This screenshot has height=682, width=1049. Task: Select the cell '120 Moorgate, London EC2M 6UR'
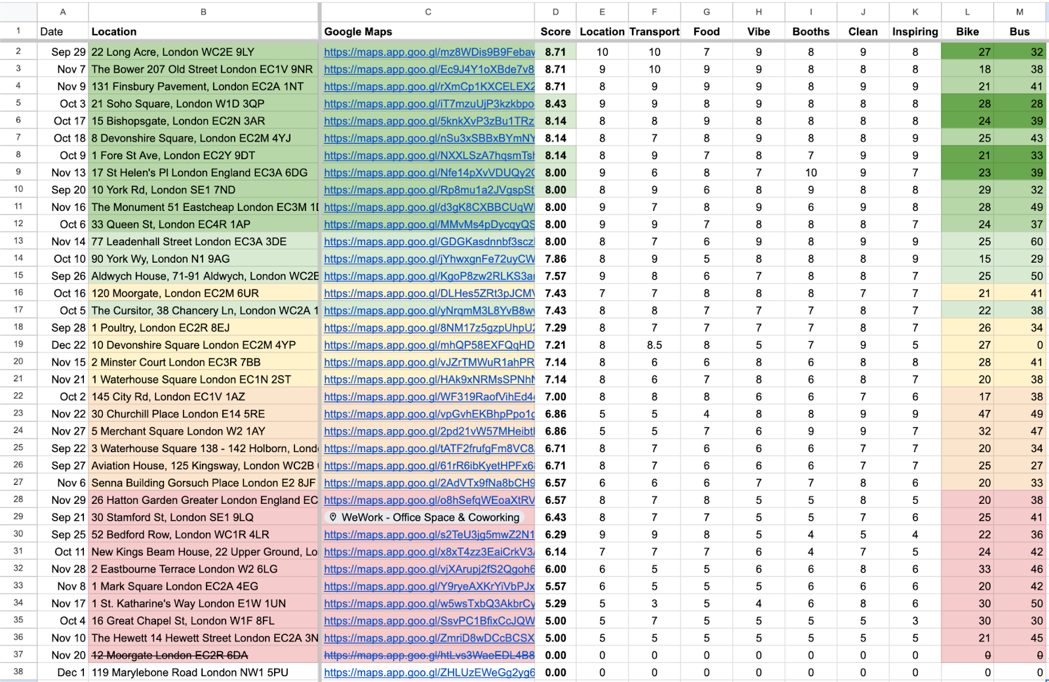[203, 294]
